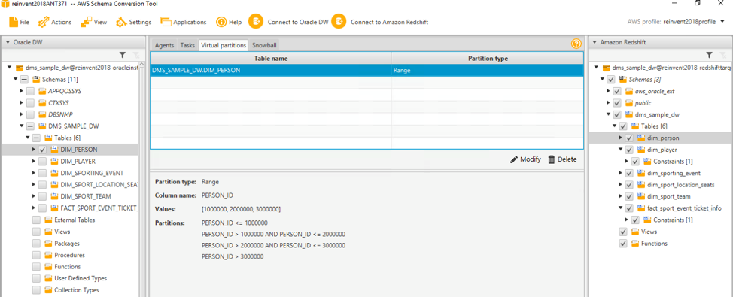Collapse the Amazon Redshift panel

(595, 42)
